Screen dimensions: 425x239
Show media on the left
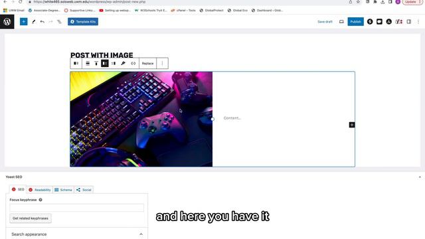pos(105,64)
